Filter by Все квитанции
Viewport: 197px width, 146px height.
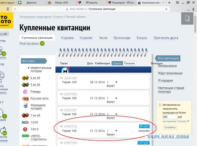pos(167,58)
